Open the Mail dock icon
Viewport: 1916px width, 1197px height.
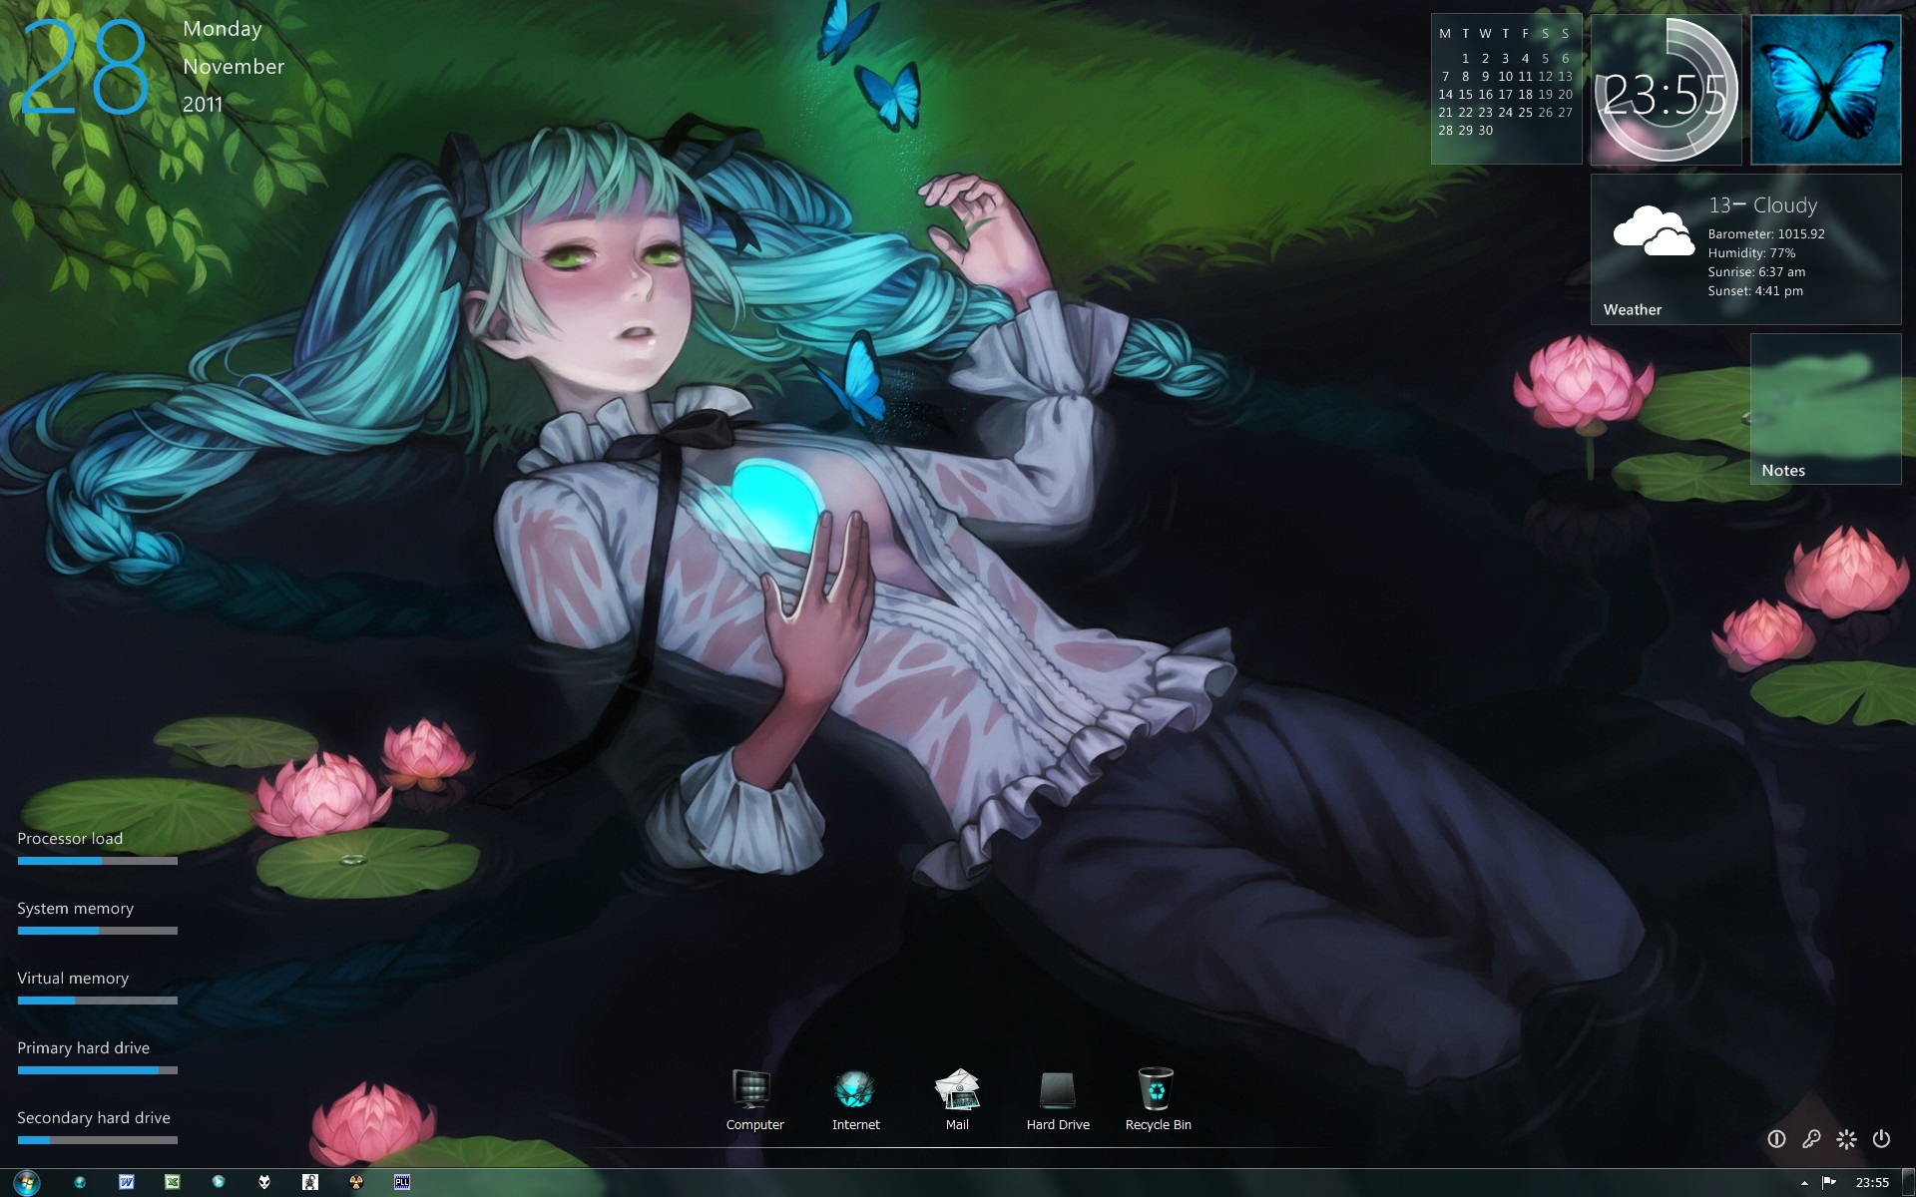pyautogui.click(x=956, y=1090)
